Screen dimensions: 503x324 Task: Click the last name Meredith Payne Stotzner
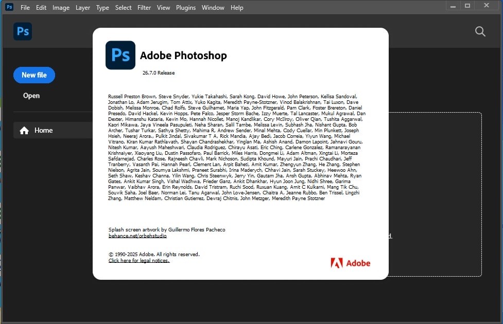298,199
